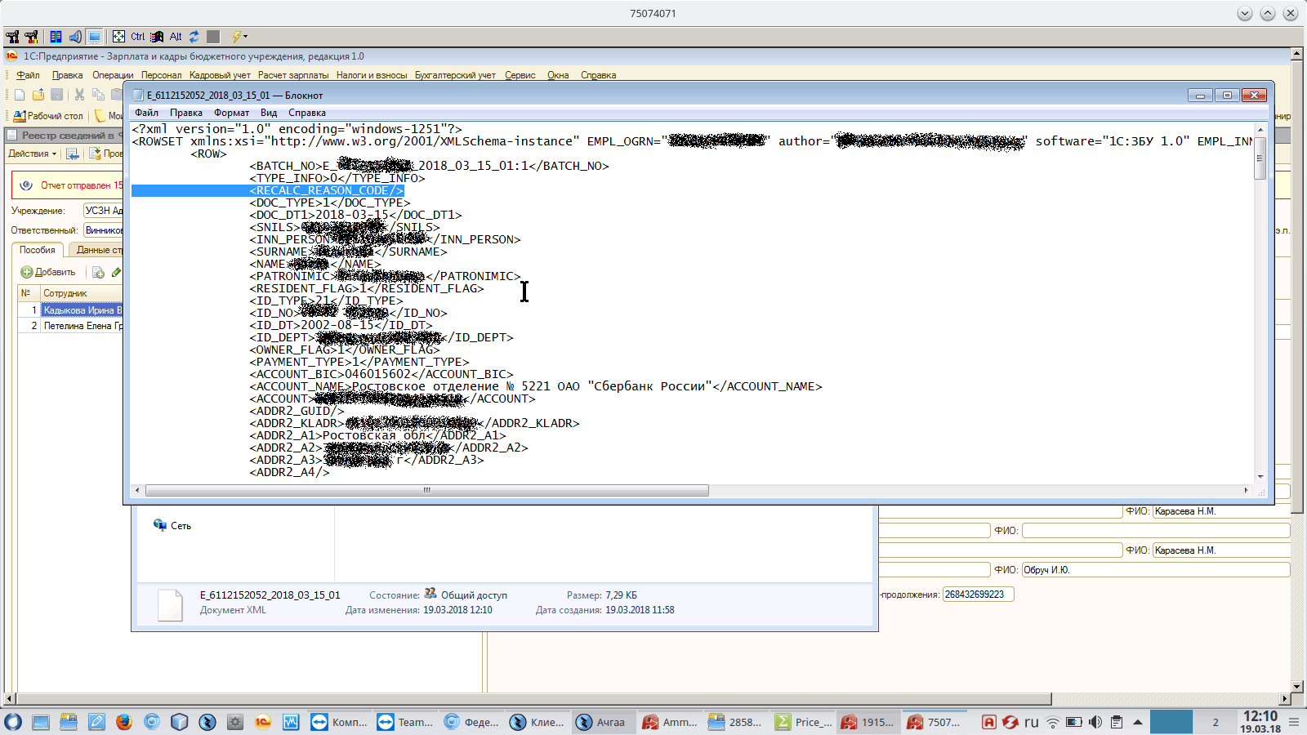1307x735 pixels.
Task: Open Notepad Вид menu
Action: (x=269, y=113)
